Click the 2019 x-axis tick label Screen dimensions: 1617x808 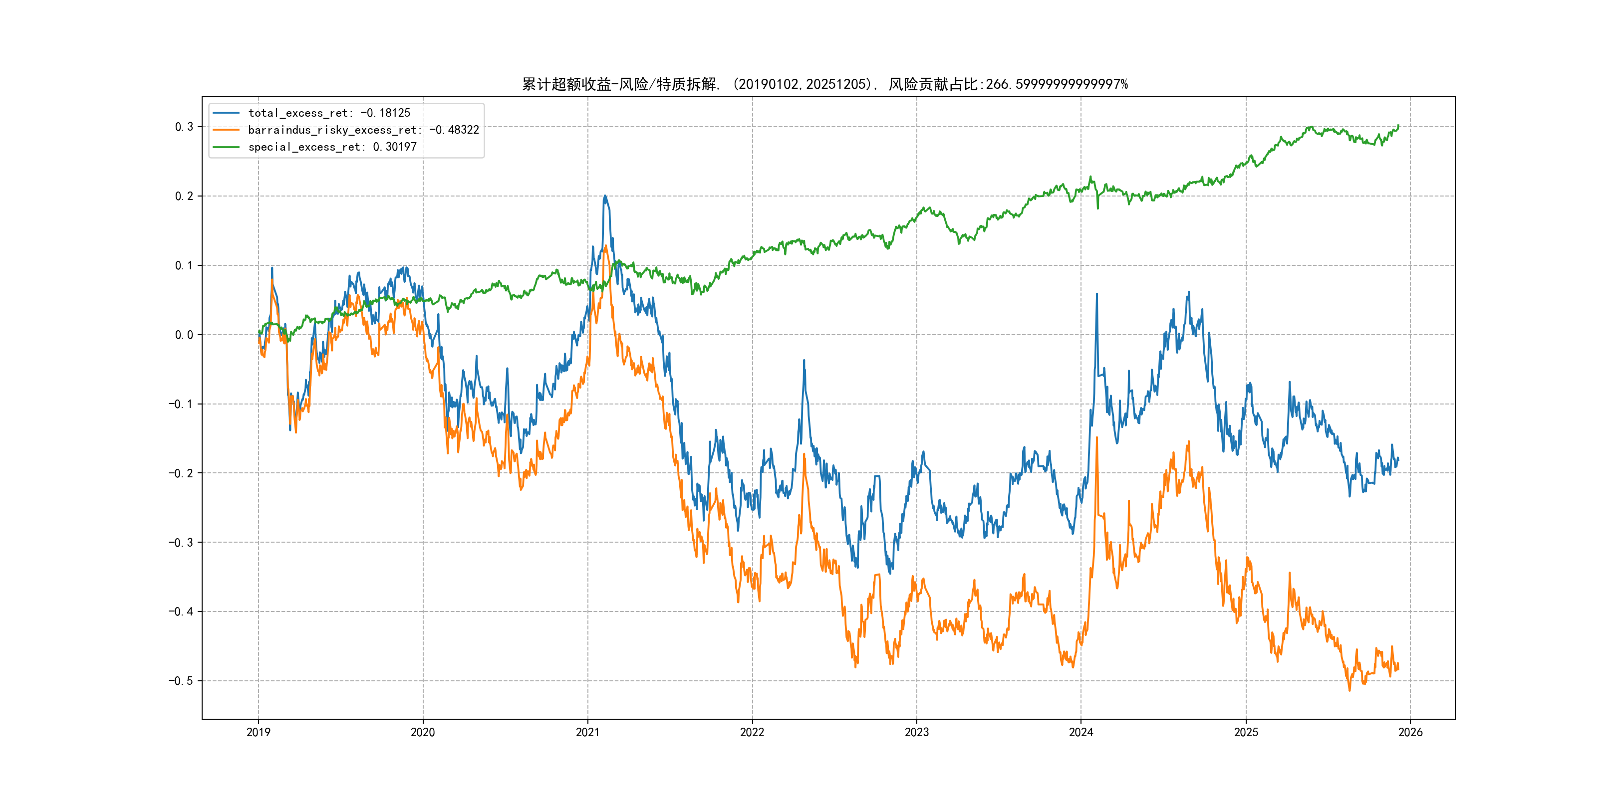tap(258, 732)
